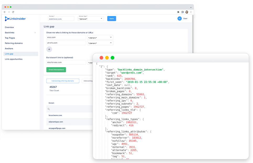The height and width of the screenshot is (163, 253).
Task: Click the ahrefs.com input field
Action: 66,43
